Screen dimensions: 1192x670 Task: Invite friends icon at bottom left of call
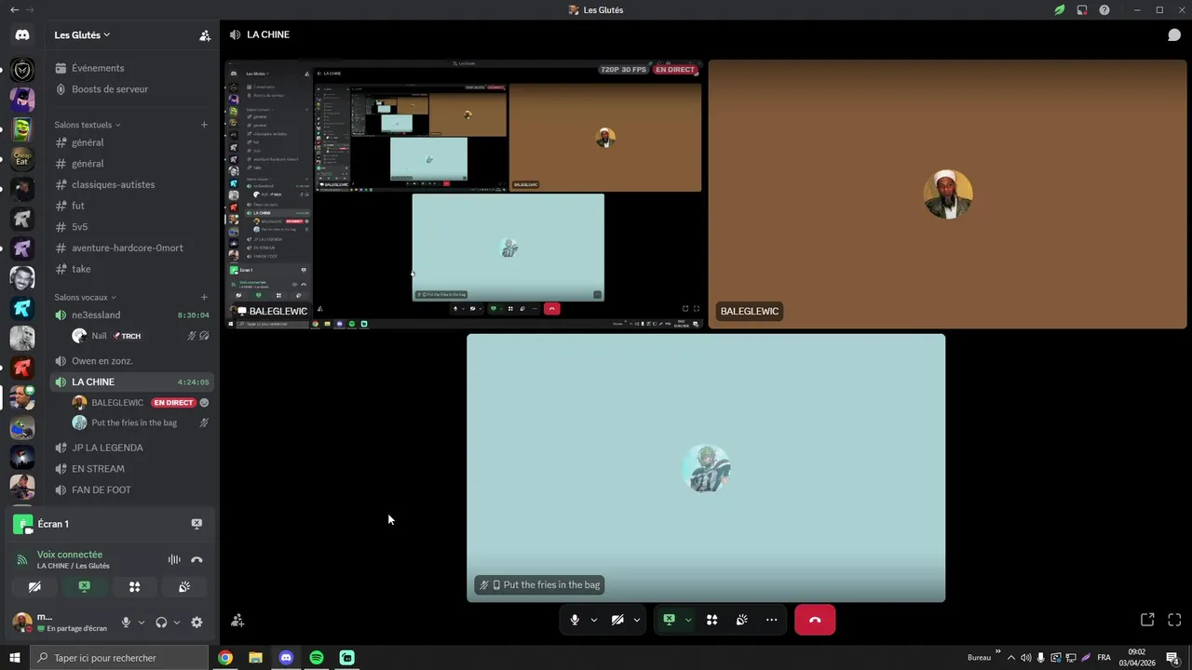pos(237,620)
